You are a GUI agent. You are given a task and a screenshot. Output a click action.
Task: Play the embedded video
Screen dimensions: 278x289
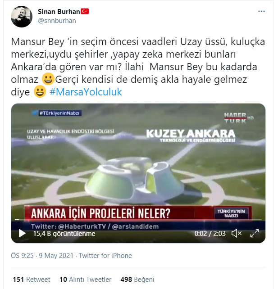pos(22,234)
